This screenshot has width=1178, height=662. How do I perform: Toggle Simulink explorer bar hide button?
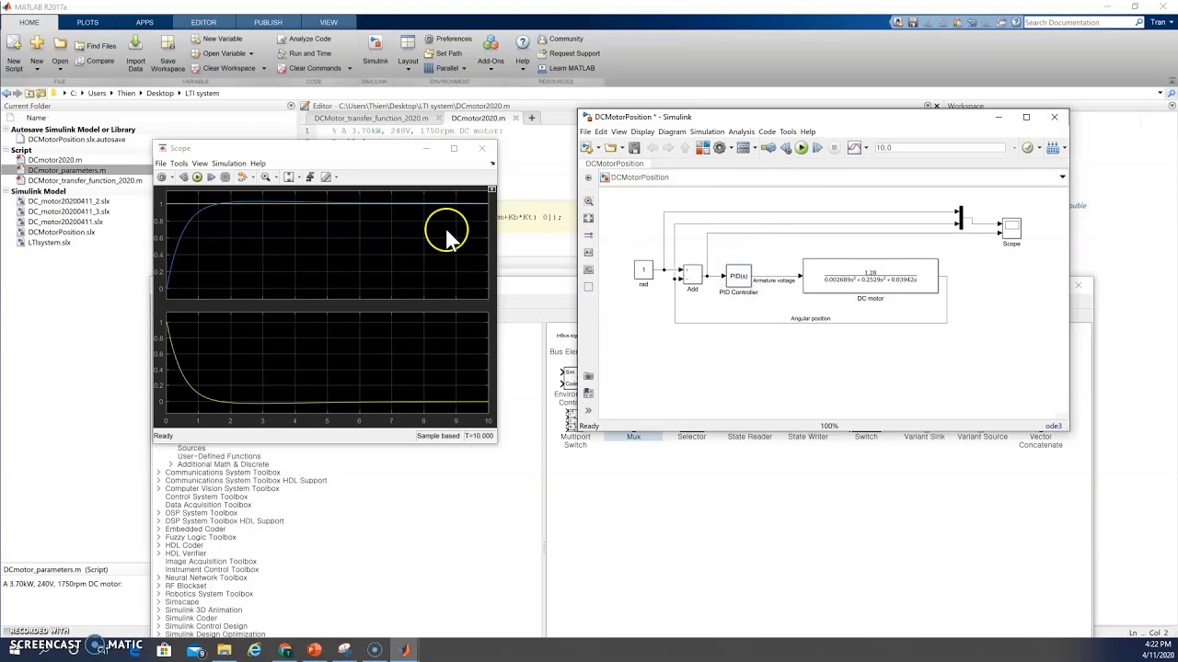(588, 177)
